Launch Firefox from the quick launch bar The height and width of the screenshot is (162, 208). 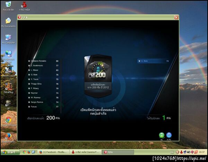[x=29, y=152]
